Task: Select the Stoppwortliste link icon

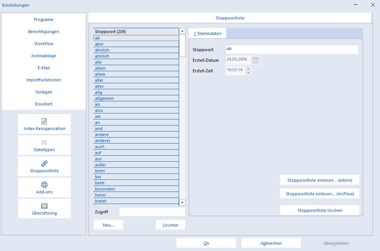Action: click(x=44, y=164)
